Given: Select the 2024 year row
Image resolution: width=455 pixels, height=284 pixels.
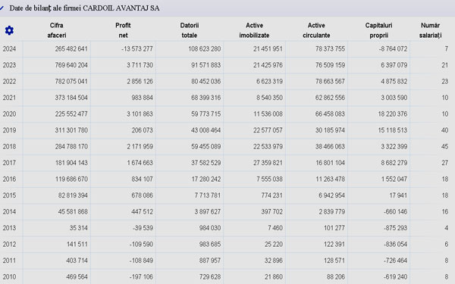Looking at the screenshot, I should click(x=227, y=48).
